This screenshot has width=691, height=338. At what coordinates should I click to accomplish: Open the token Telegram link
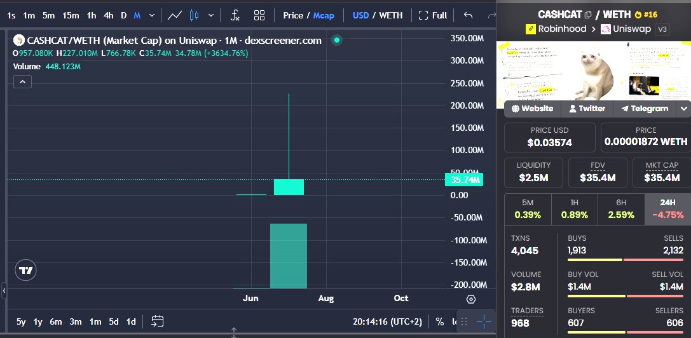coord(645,109)
